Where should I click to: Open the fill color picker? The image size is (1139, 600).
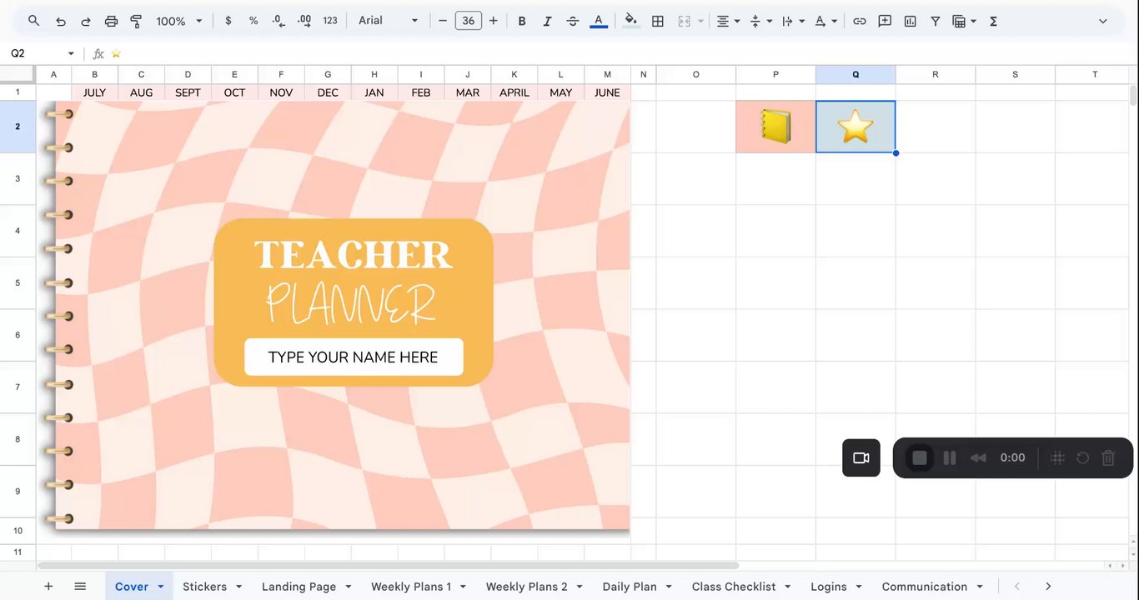click(631, 21)
